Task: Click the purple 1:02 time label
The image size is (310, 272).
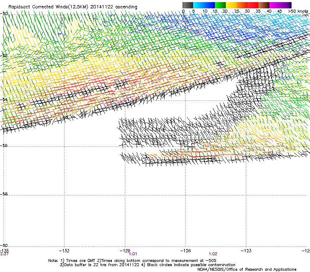Action: [x=213, y=254]
